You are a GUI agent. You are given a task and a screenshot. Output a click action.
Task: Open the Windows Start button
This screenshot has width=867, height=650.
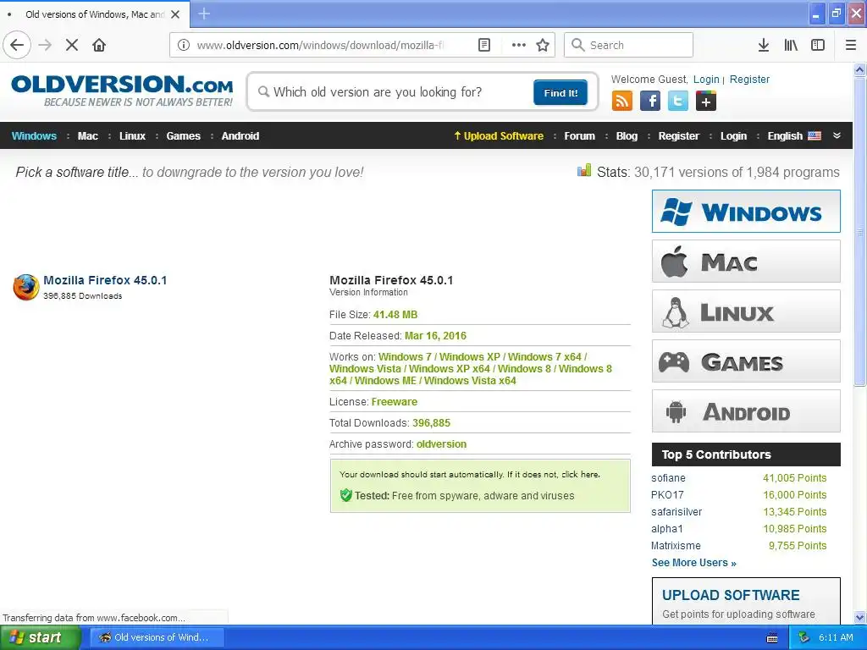point(39,637)
